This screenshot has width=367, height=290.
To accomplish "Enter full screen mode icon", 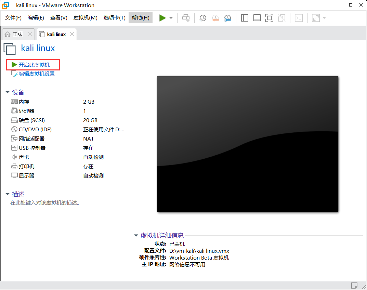I will (270, 18).
